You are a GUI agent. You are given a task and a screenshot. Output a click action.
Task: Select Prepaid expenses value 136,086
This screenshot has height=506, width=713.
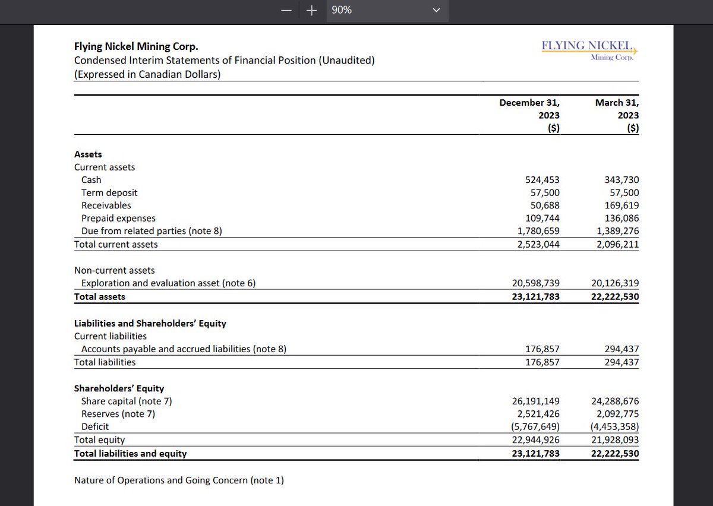[622, 219]
